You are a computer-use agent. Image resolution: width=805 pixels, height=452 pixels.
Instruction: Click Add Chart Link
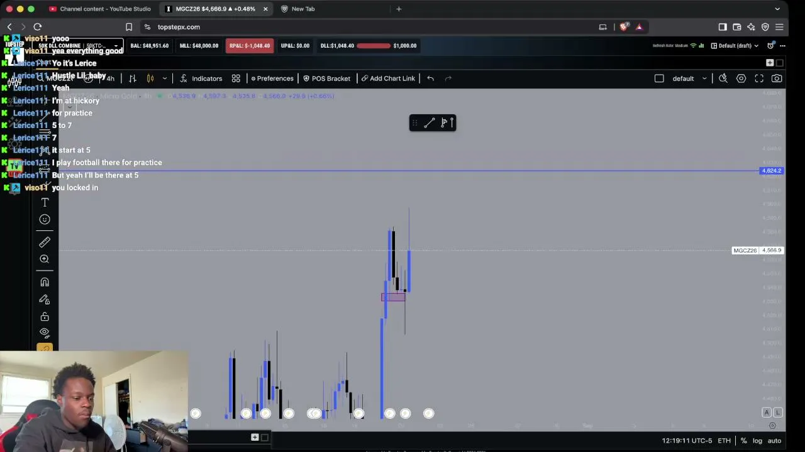coord(388,78)
